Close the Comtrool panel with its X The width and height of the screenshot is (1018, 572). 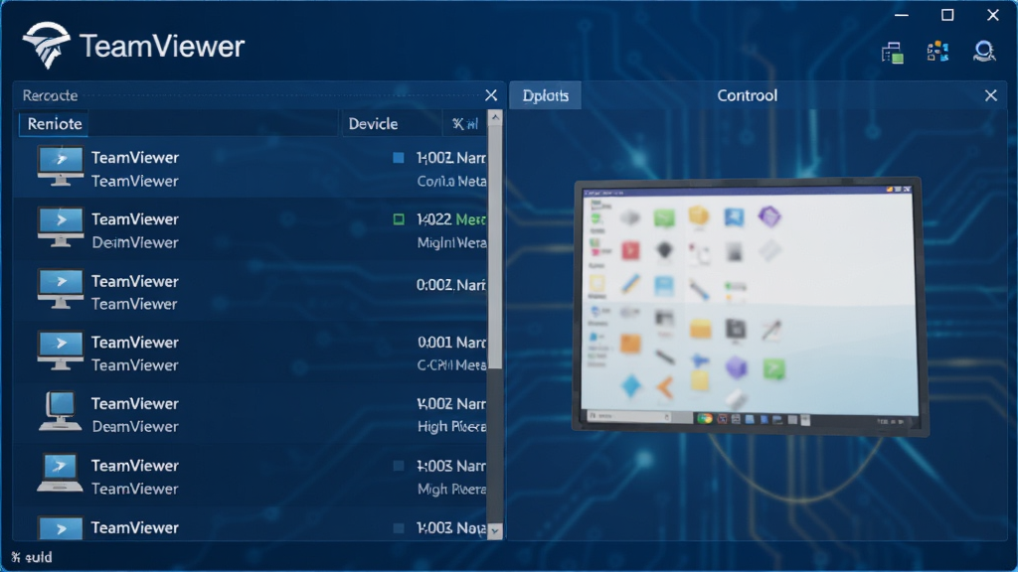point(991,95)
